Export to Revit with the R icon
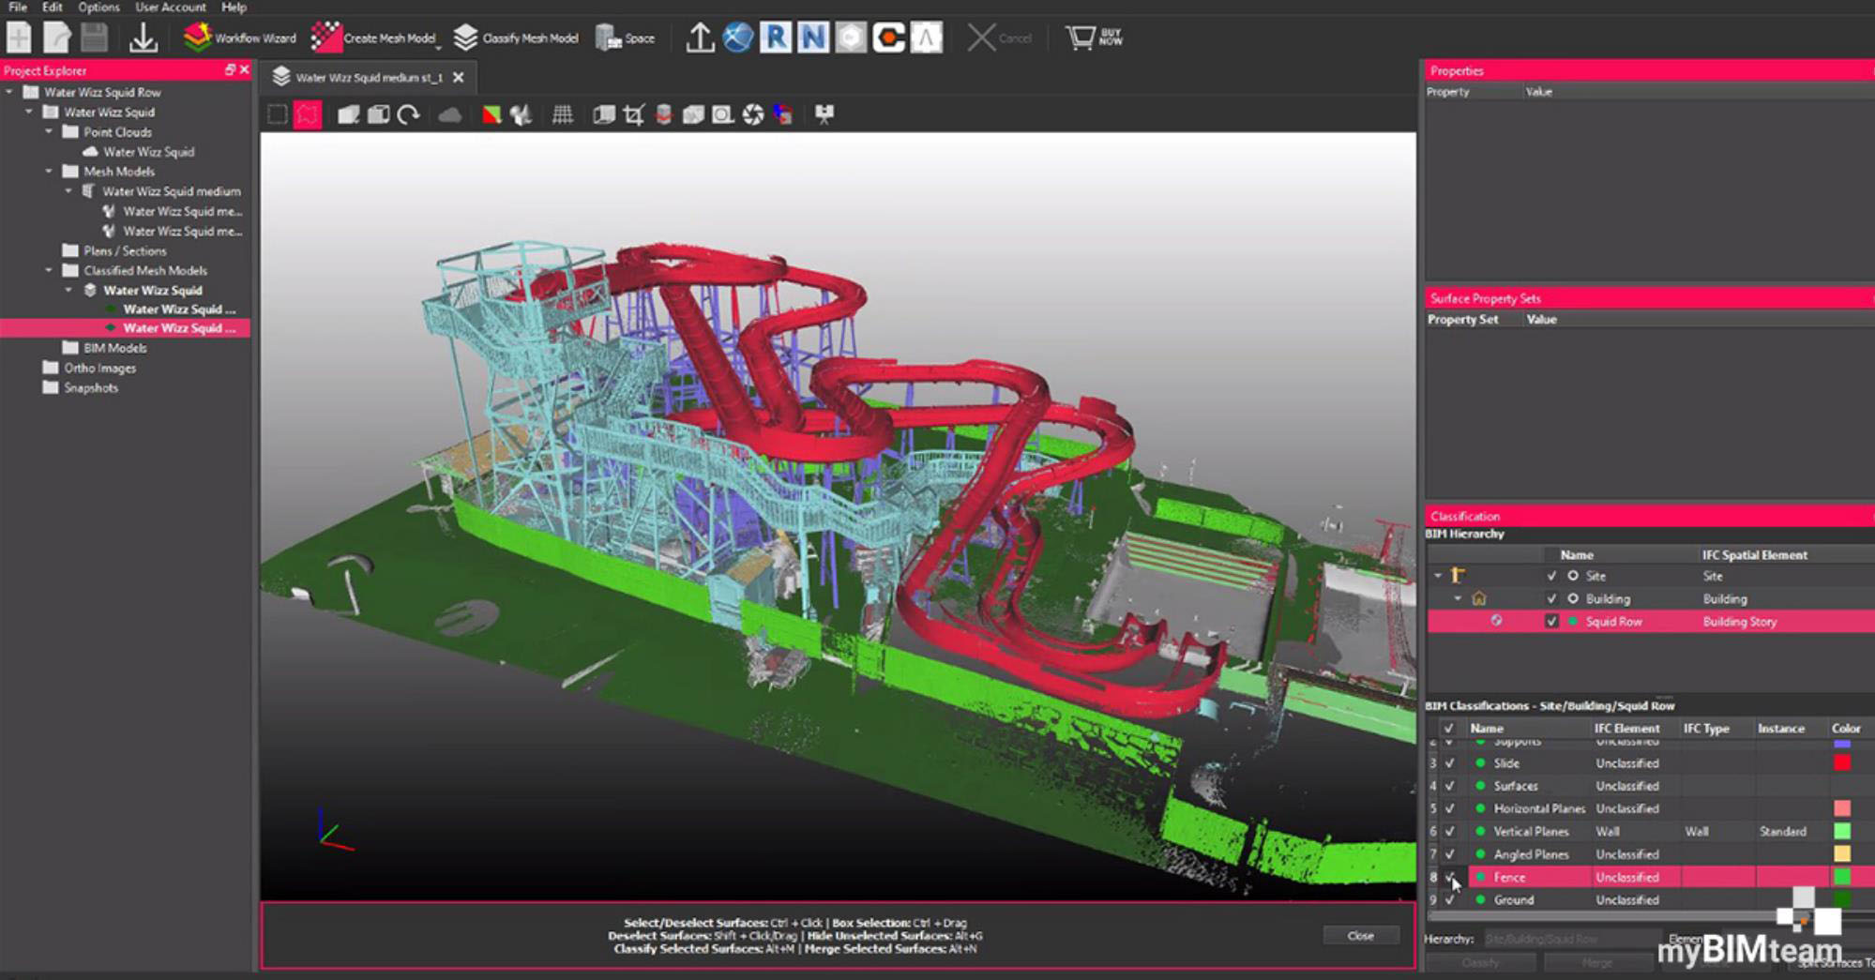Viewport: 1875px width, 980px height. [775, 38]
